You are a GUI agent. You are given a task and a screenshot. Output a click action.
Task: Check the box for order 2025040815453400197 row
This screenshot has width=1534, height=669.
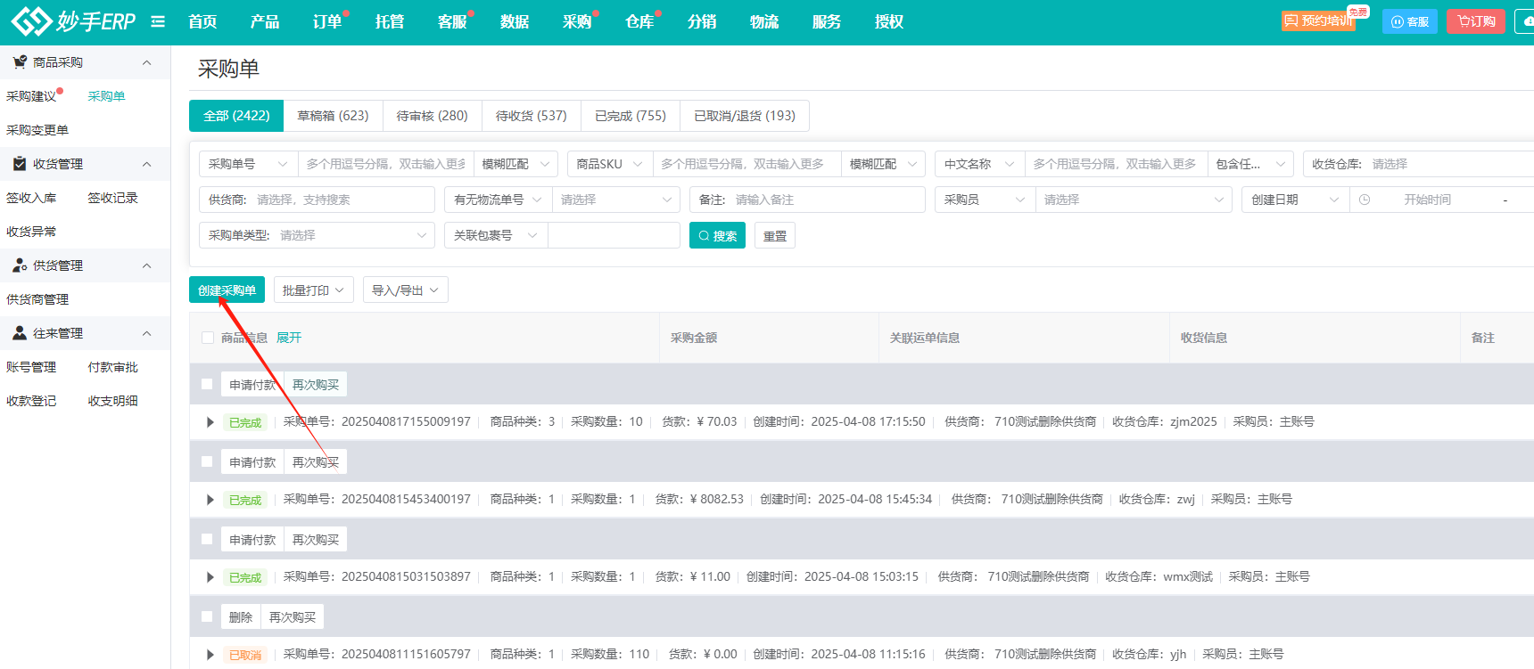point(207,461)
